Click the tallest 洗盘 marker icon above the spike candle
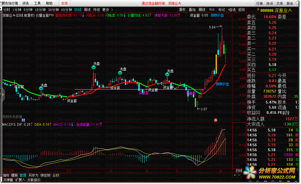The width and height of the screenshot is (301, 184). 93,67
